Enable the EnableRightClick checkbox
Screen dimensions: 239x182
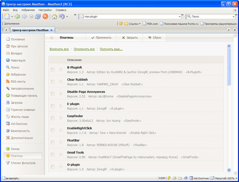click(53, 130)
